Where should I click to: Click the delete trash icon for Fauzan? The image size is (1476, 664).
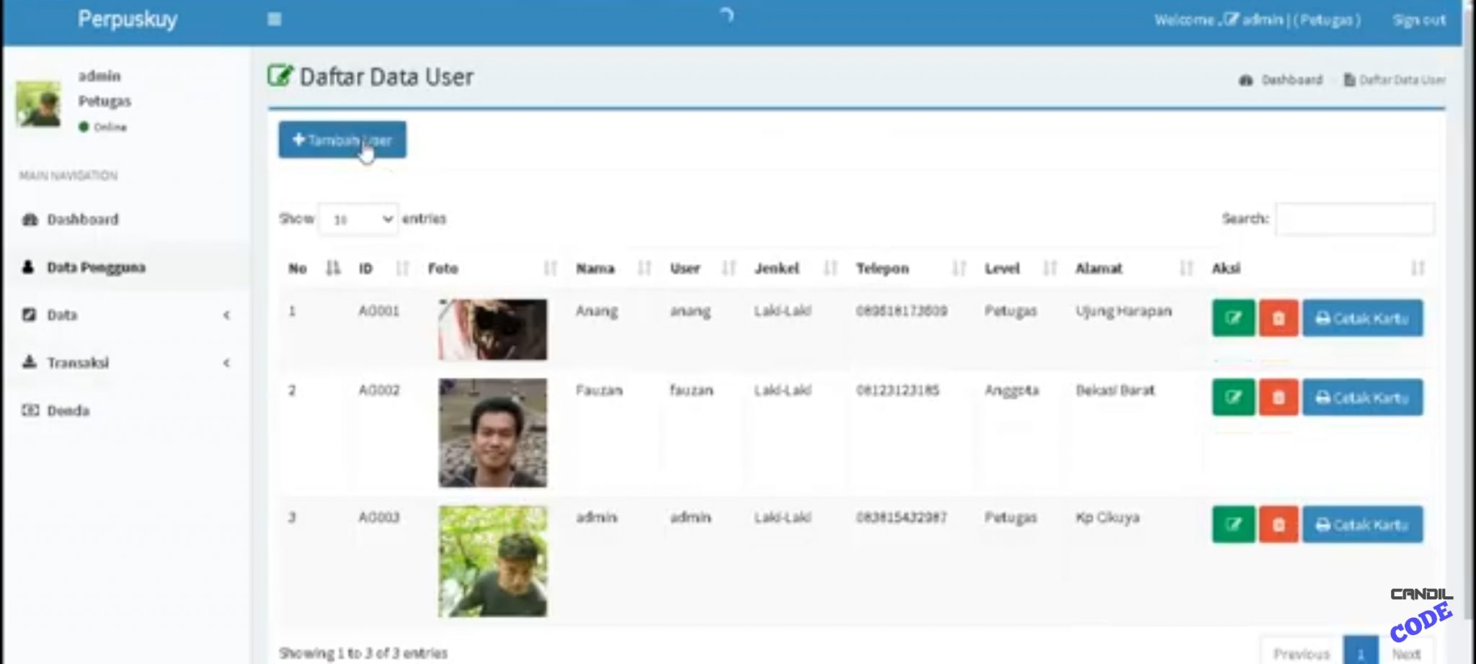tap(1279, 397)
